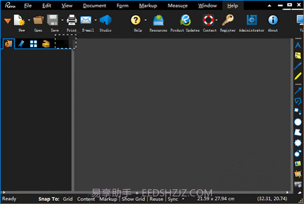The height and width of the screenshot is (204, 304).
Task: Click the Save floppy disk icon
Action: 52,20
